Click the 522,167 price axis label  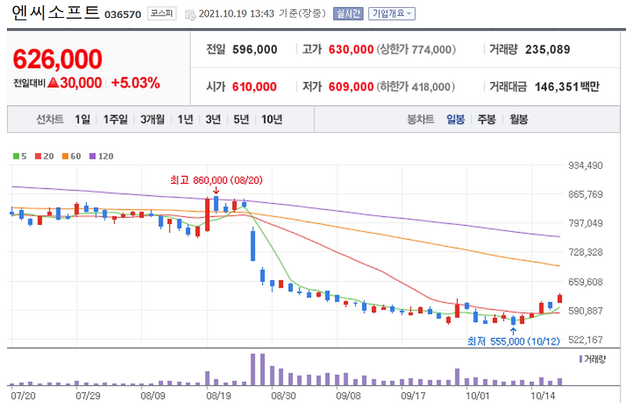tap(585, 340)
